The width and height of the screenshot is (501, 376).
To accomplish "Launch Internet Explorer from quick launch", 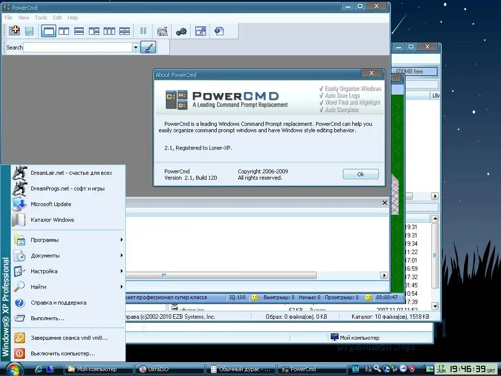I will (39, 369).
